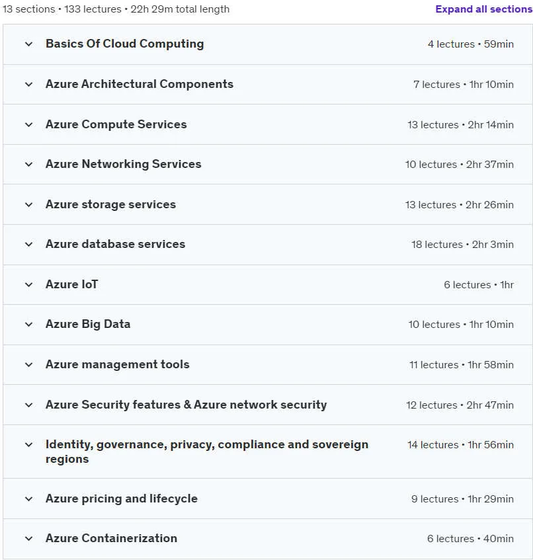This screenshot has width=533, height=560.
Task: Click '4 lectures • 59min' text
Action: pyautogui.click(x=471, y=44)
